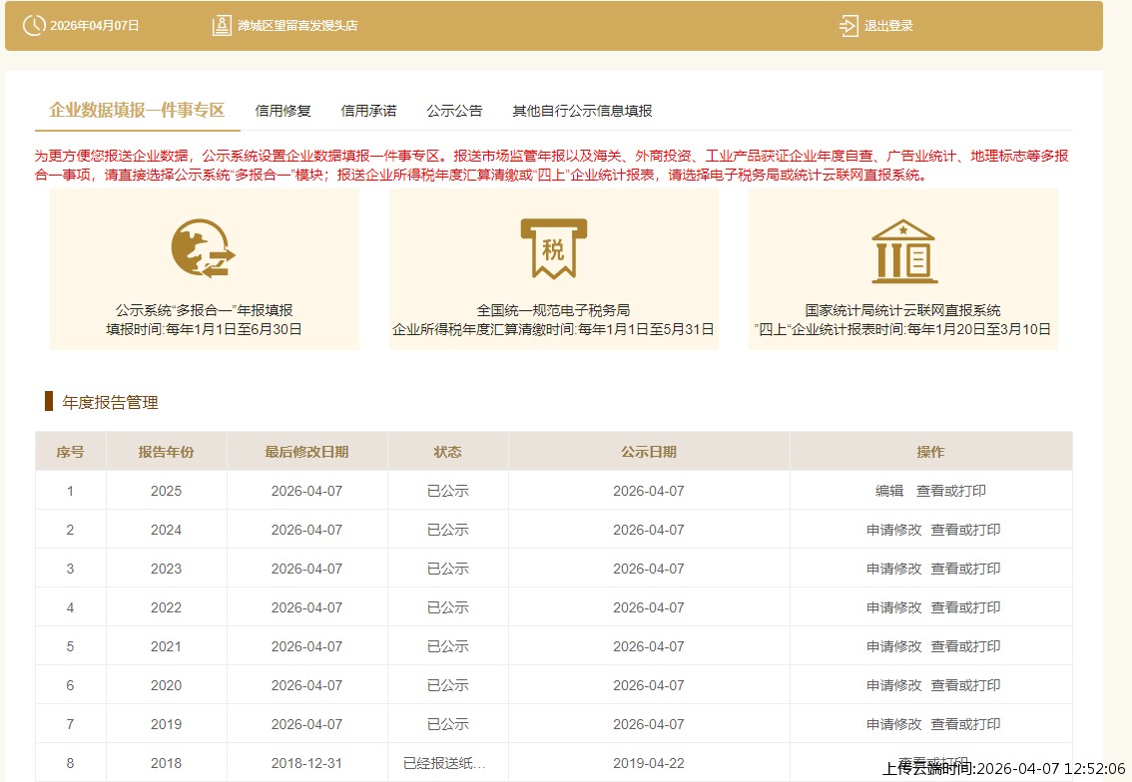Select the 公示公告 tab
Image resolution: width=1132 pixels, height=782 pixels.
(x=454, y=111)
